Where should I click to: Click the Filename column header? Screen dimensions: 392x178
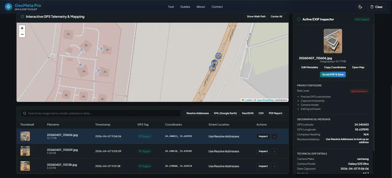pos(53,124)
